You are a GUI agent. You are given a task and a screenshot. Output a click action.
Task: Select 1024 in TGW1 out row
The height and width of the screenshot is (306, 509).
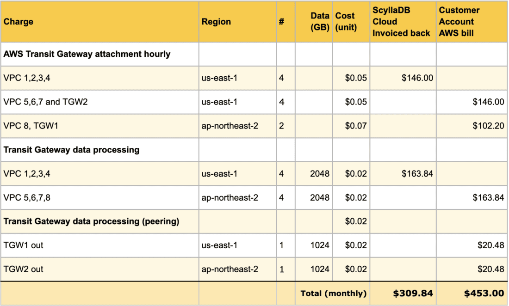point(314,245)
